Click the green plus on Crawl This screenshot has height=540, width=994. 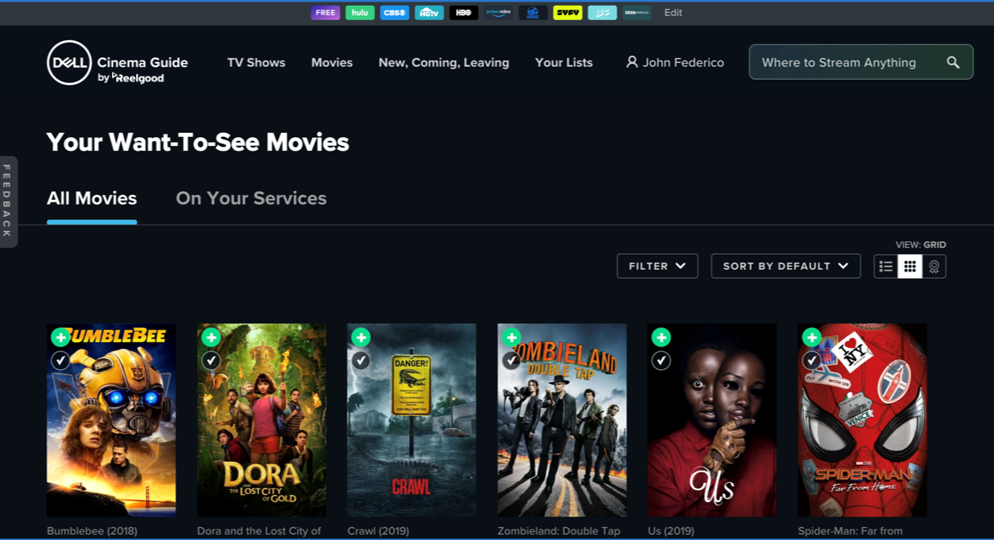click(361, 337)
